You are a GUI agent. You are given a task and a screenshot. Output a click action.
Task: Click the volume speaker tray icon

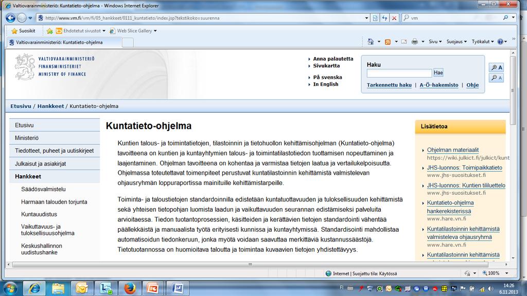coord(490,289)
